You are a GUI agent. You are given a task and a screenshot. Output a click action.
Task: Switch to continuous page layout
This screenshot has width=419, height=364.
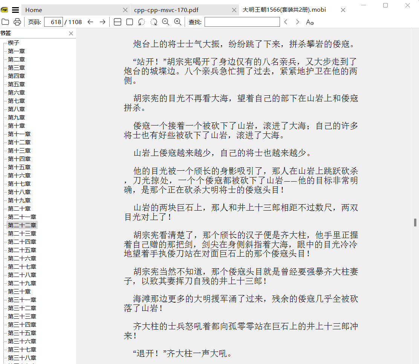[x=117, y=22]
